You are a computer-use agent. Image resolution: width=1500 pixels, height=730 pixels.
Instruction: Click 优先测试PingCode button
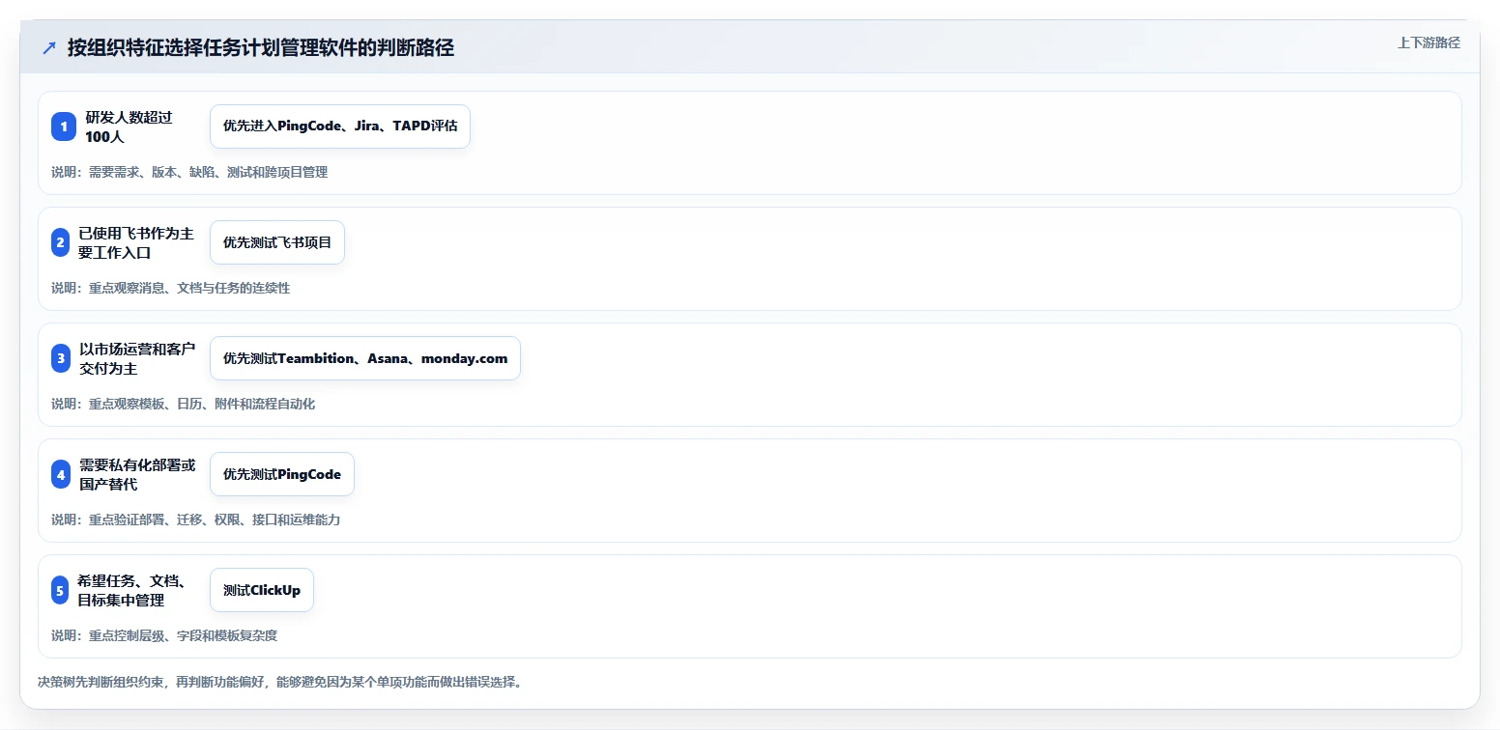282,474
